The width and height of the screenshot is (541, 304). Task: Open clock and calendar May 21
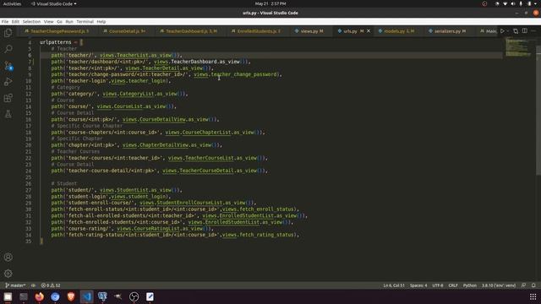(x=270, y=3)
